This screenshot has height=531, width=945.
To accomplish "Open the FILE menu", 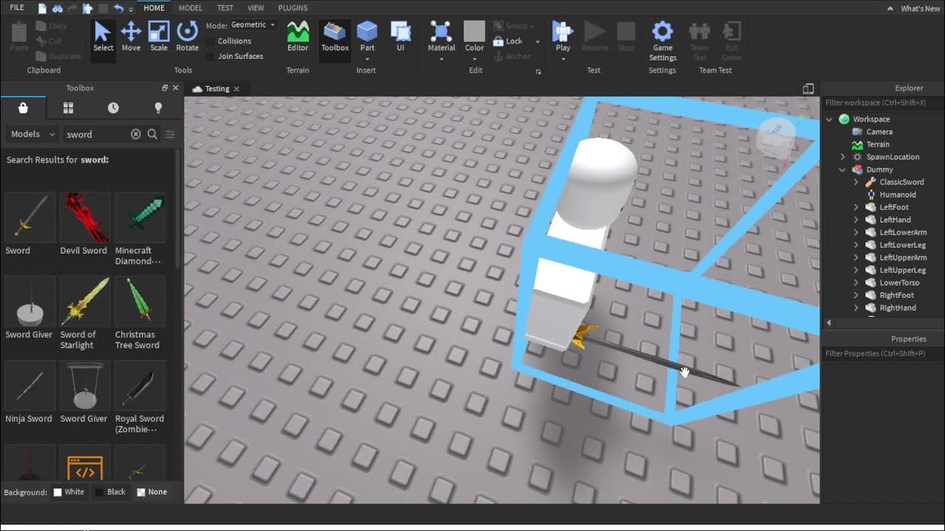I will (x=17, y=7).
